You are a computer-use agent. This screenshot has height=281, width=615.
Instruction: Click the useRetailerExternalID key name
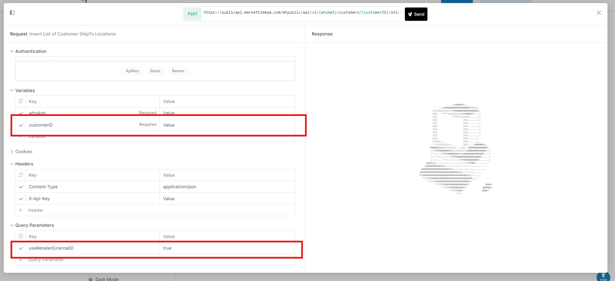pos(51,248)
